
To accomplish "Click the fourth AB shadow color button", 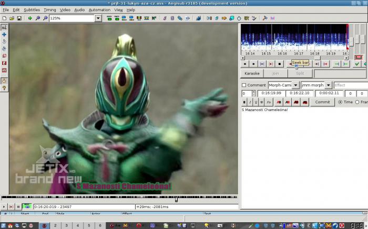I will coord(305,102).
